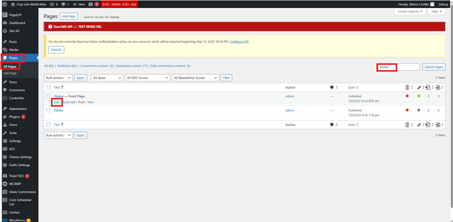Open the Howdy, Blanca Castillo account menu
The image size is (453, 222).
pos(417,4)
